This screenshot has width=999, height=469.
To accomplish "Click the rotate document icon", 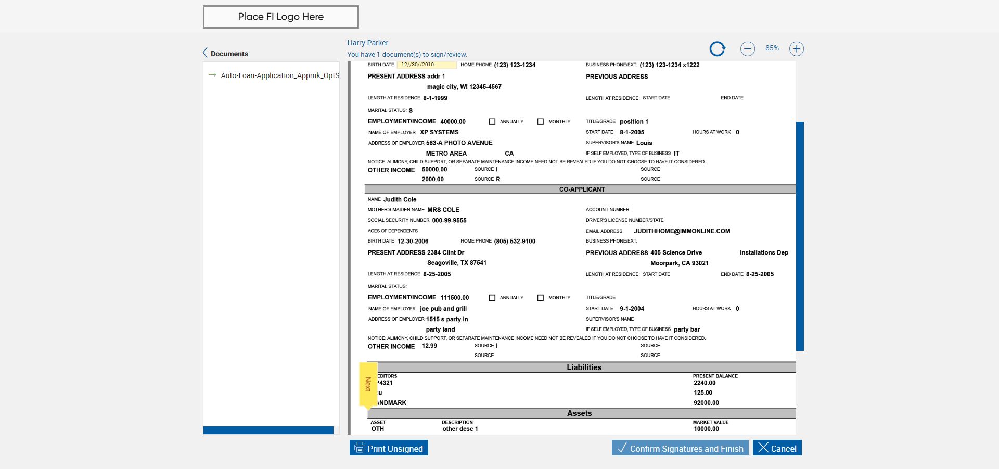I will point(718,49).
